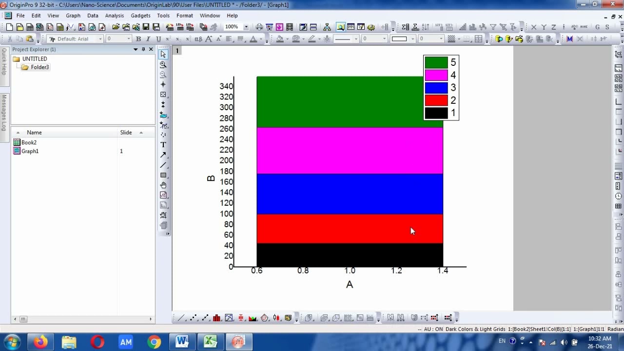Open the line style dropdown

click(x=356, y=39)
